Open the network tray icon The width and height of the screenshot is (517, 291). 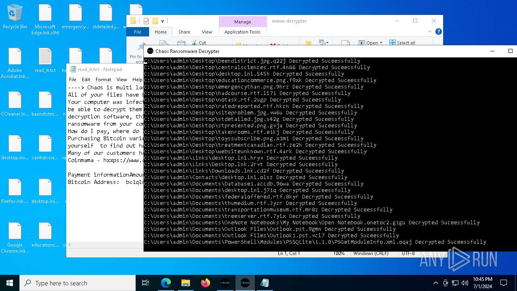[x=455, y=283]
